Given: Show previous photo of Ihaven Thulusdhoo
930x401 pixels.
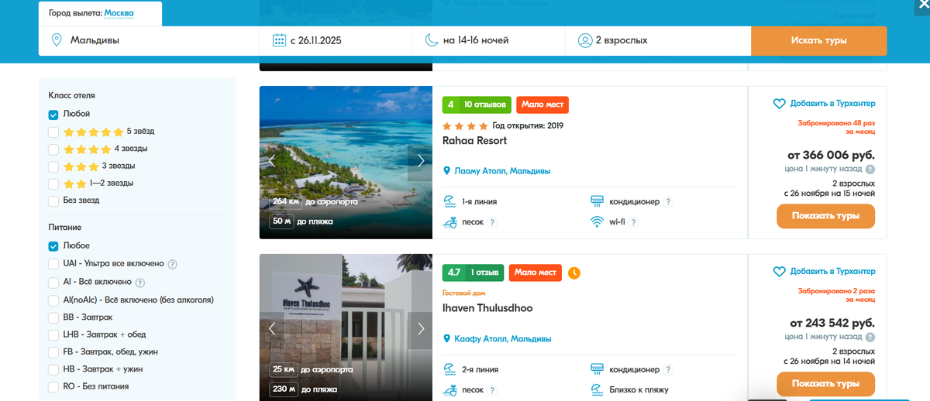Looking at the screenshot, I should 272,328.
